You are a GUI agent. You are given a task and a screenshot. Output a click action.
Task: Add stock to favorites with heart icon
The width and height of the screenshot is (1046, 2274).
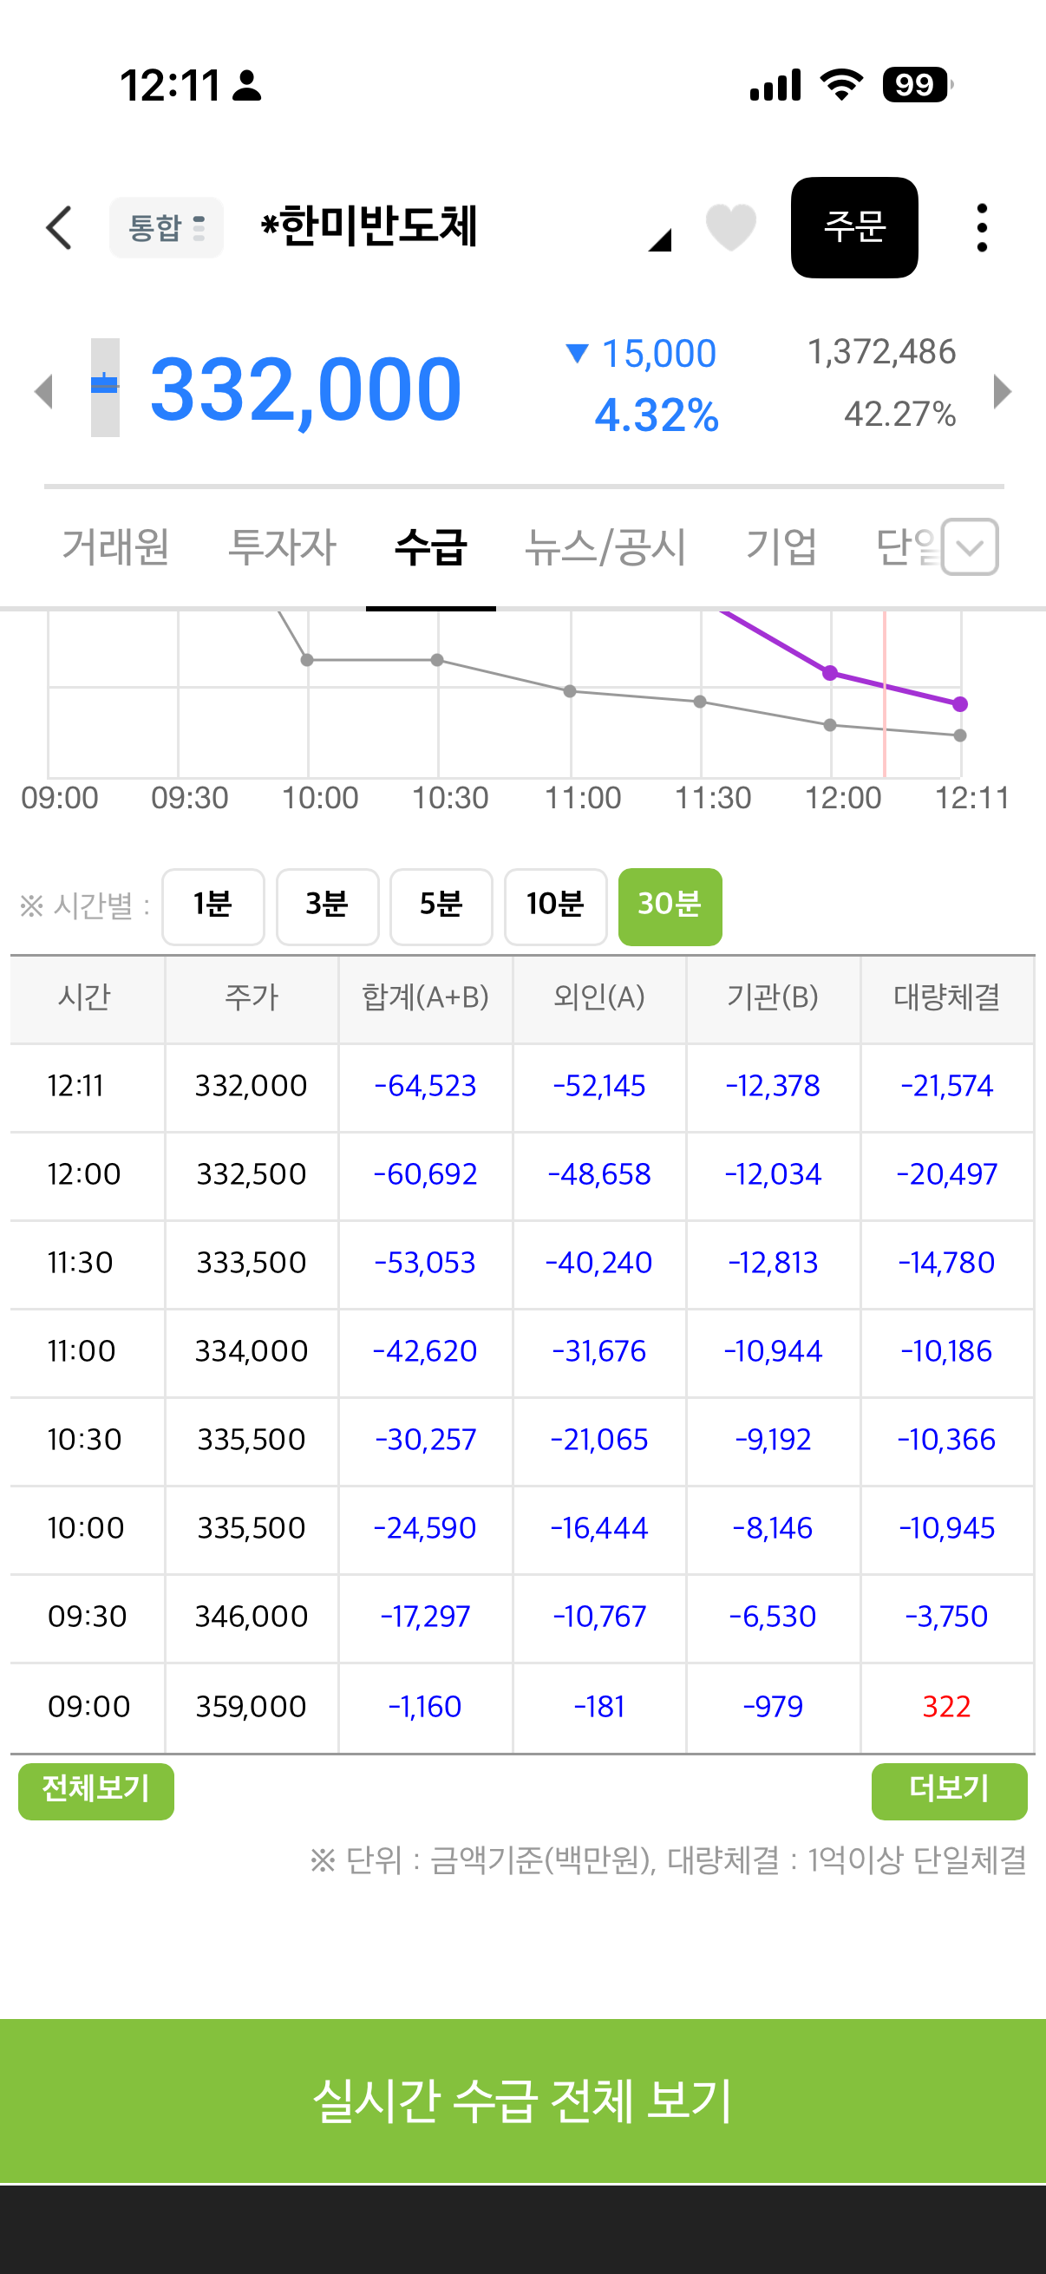731,227
